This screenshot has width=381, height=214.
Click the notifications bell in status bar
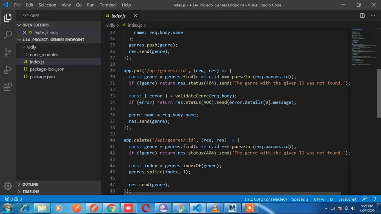(374, 199)
